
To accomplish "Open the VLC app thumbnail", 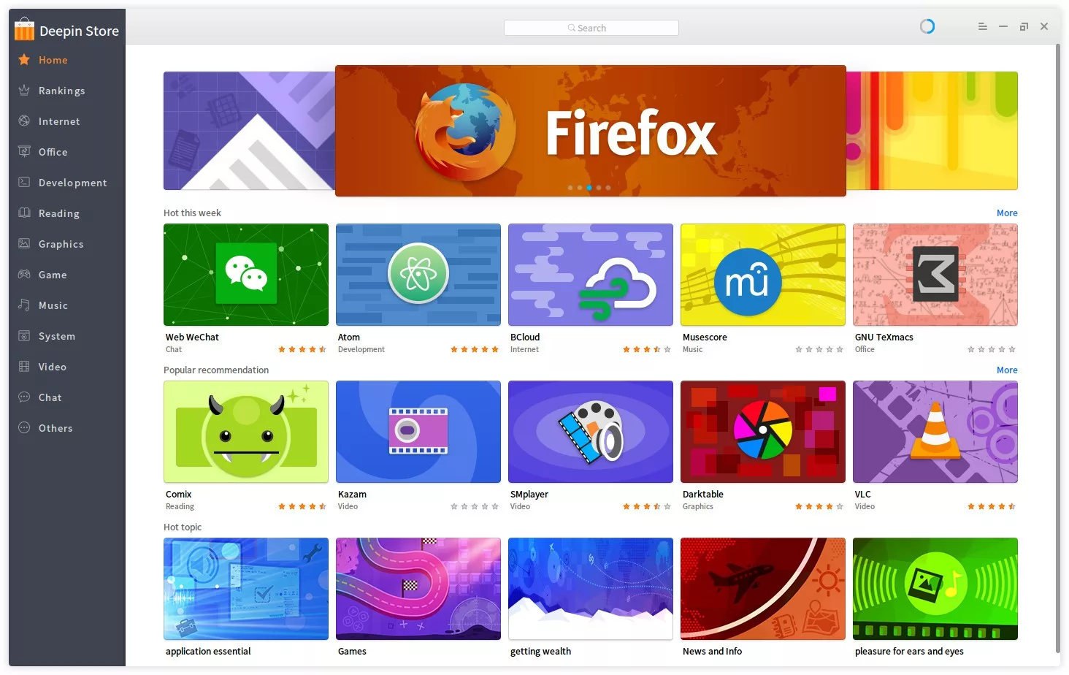I will point(935,432).
